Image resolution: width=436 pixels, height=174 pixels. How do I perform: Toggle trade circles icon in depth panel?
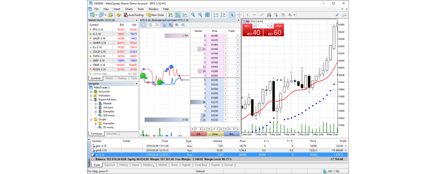(171, 25)
